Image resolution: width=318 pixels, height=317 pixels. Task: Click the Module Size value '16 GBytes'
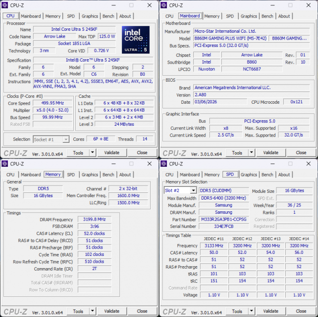point(294,191)
